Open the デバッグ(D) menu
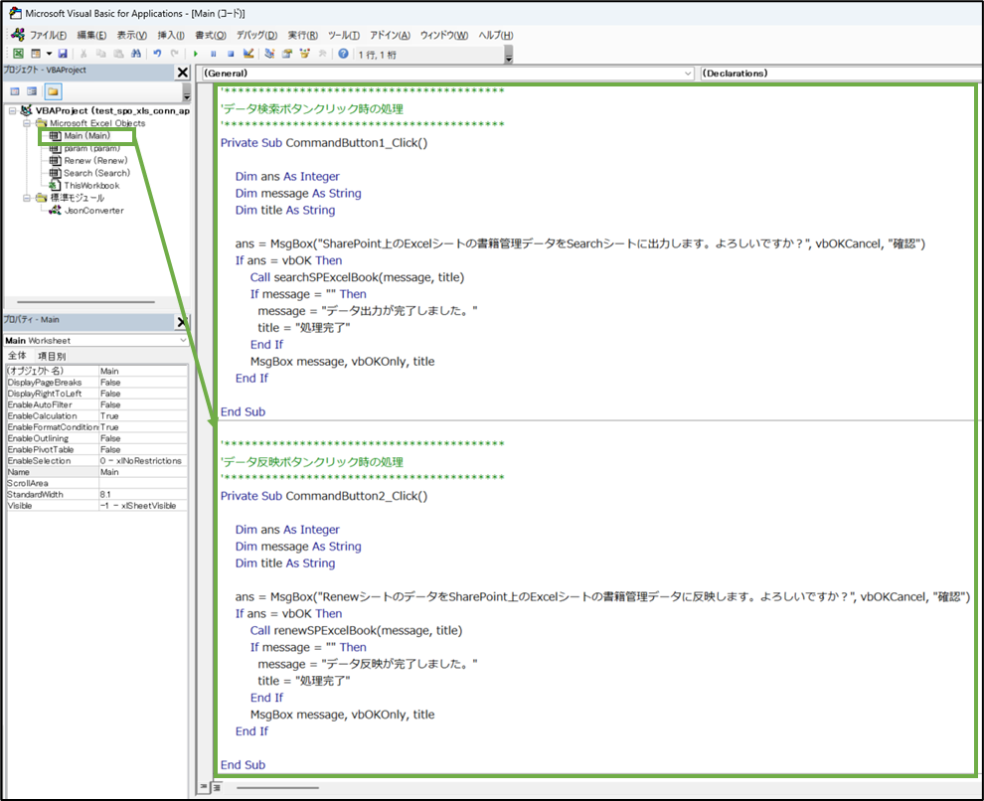 coord(256,35)
